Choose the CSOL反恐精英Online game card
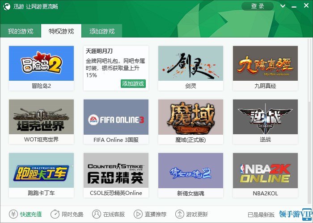 click(116, 175)
